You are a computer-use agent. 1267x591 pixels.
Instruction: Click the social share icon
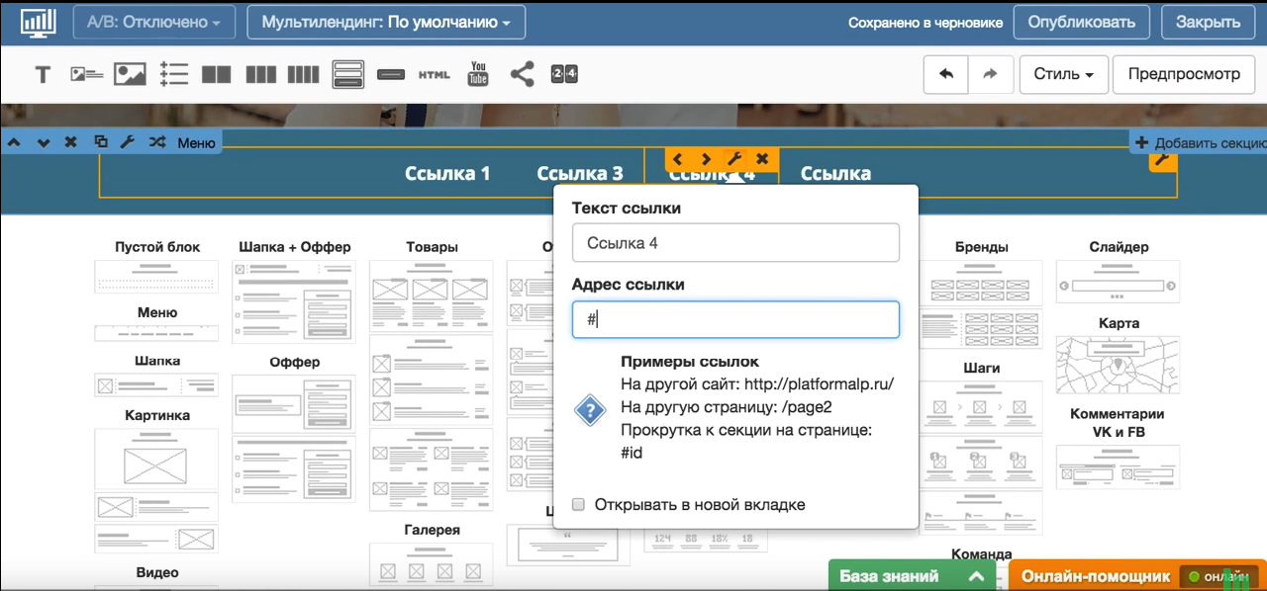click(522, 74)
